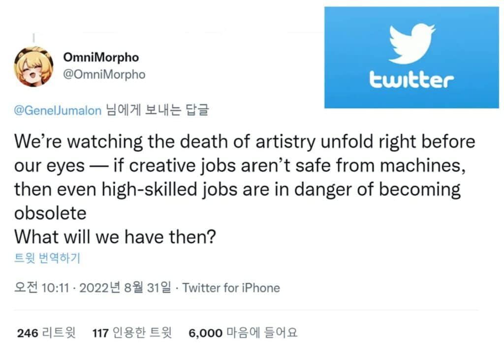Screen dimensions: 504x361
Task: Click the 오전 10:11 tweet time
Action: [x=44, y=288]
